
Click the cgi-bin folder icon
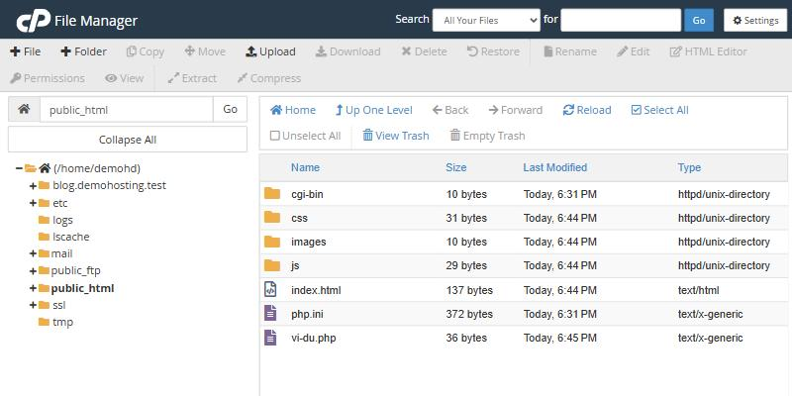tap(271, 193)
